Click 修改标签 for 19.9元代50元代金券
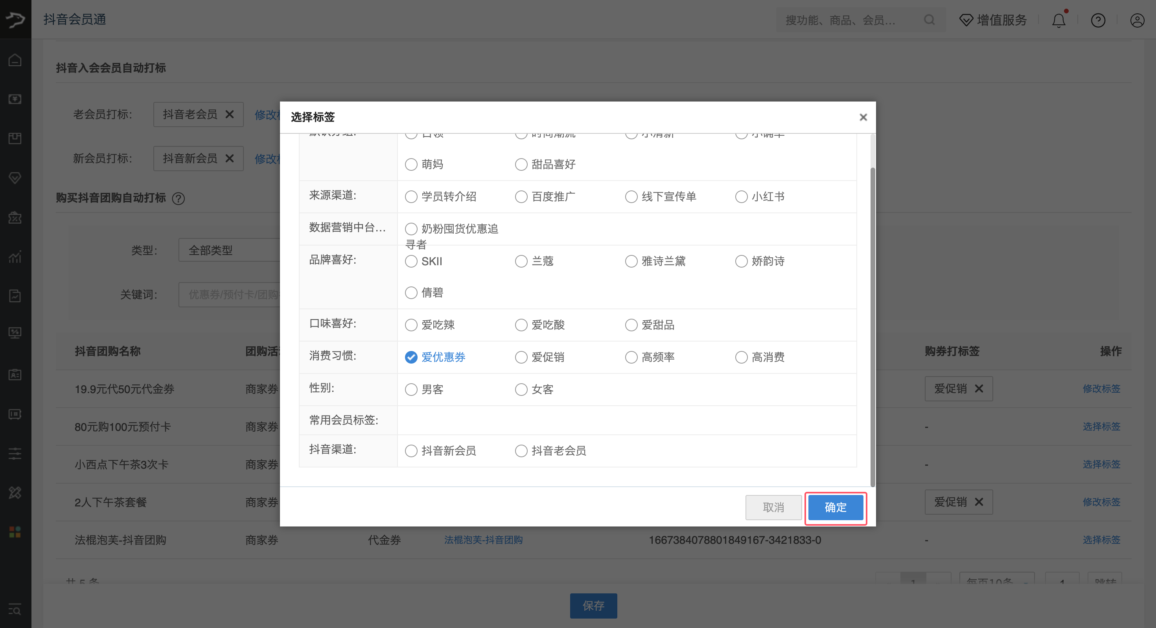 pyautogui.click(x=1102, y=389)
